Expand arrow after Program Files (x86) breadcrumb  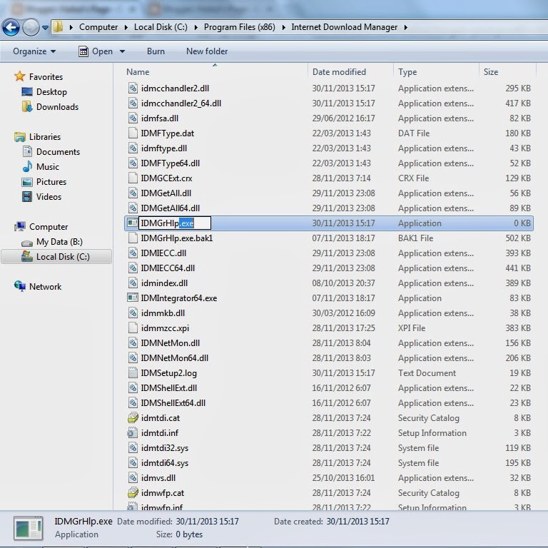(283, 27)
